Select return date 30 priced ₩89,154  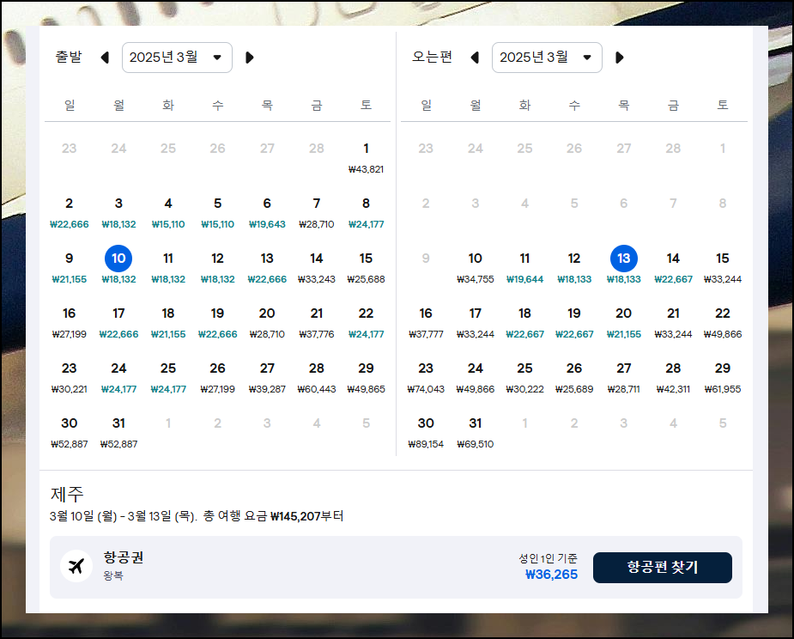pyautogui.click(x=426, y=433)
